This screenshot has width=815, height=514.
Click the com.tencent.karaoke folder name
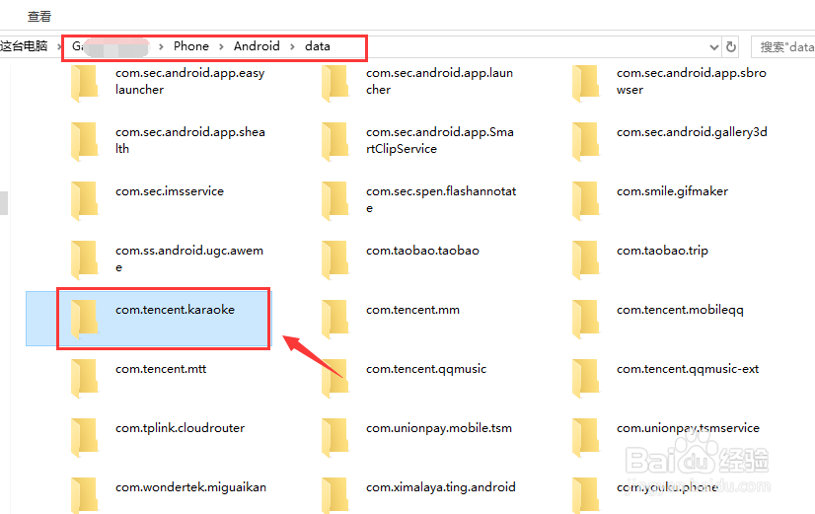(176, 310)
